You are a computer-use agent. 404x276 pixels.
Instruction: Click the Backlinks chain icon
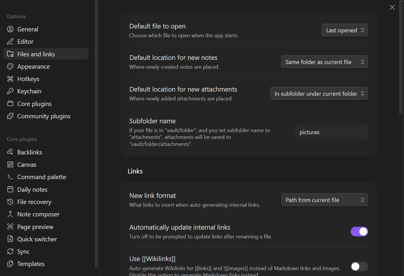point(10,152)
